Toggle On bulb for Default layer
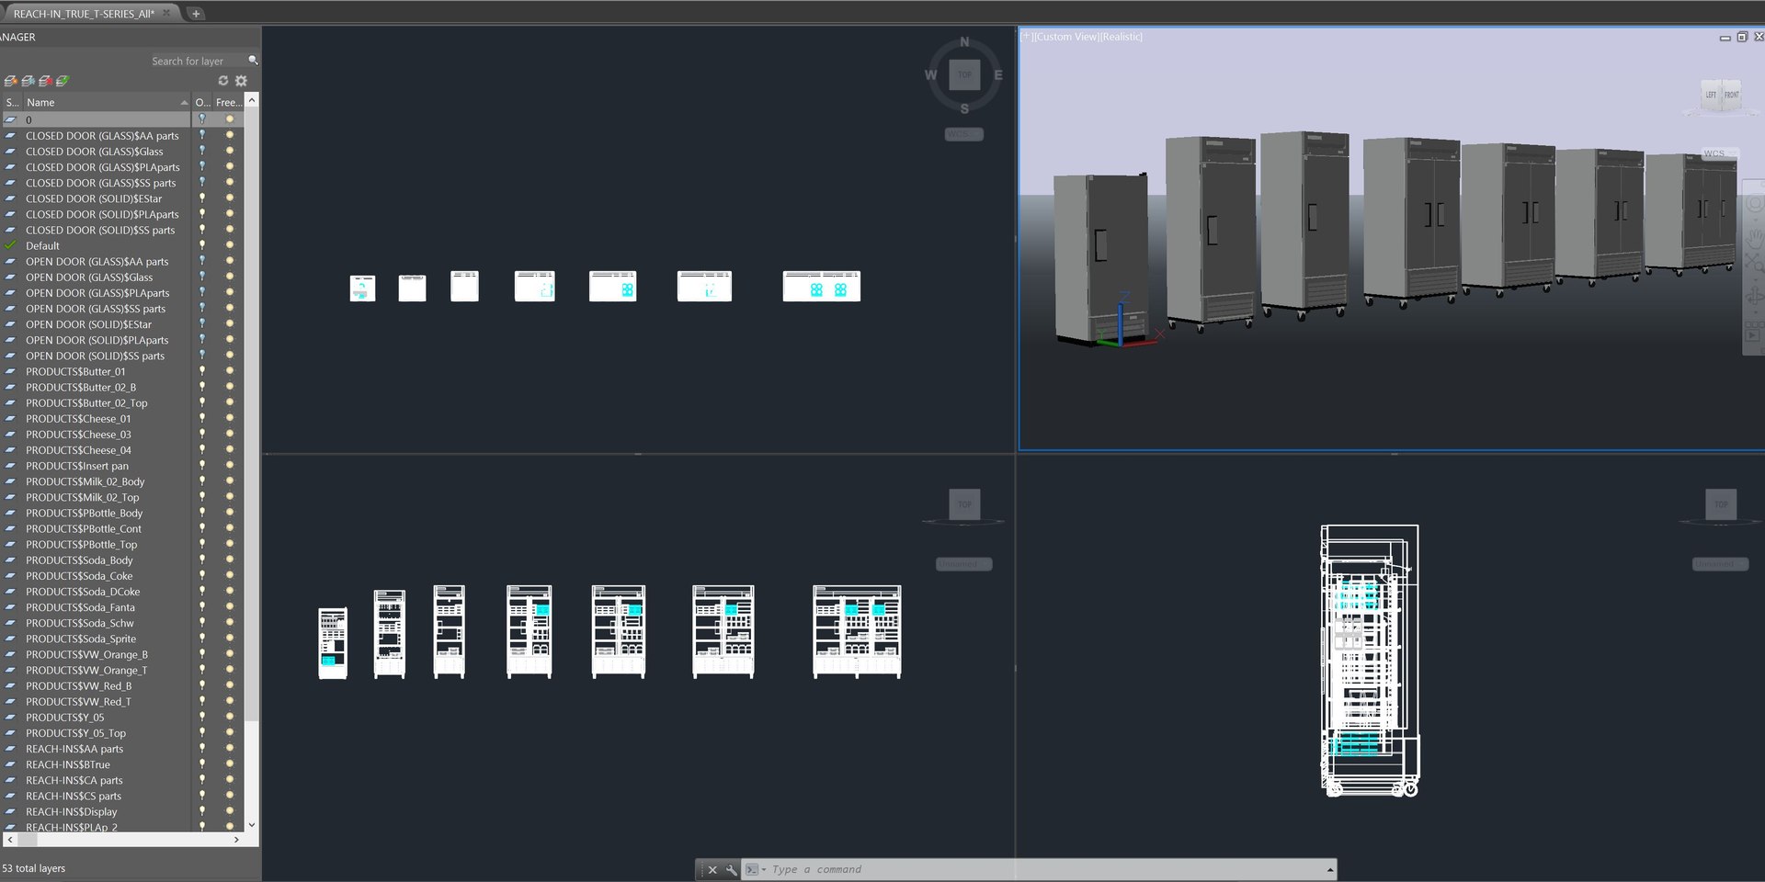The image size is (1765, 882). click(202, 245)
